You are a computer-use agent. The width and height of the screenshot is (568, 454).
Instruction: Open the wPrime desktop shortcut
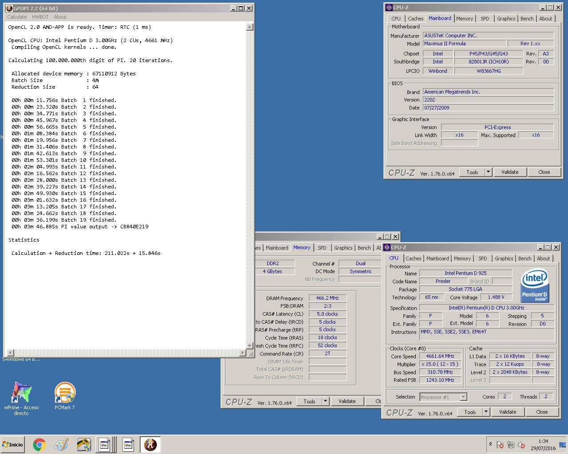21,399
